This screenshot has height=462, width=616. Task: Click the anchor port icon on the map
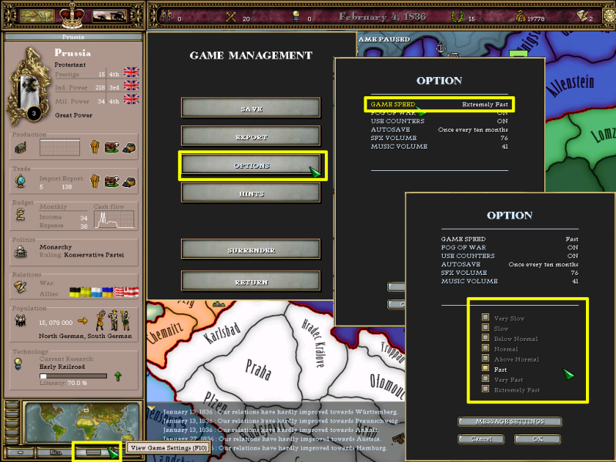click(x=441, y=48)
